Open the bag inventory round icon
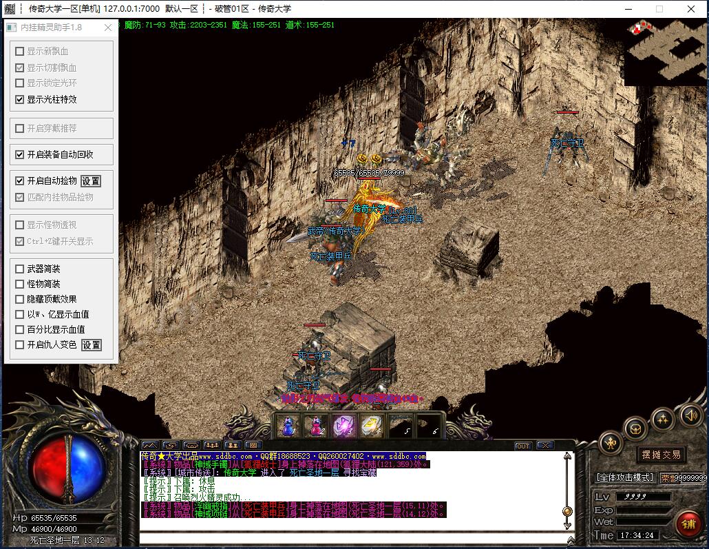Viewport: 709px width, 549px height. tap(636, 428)
